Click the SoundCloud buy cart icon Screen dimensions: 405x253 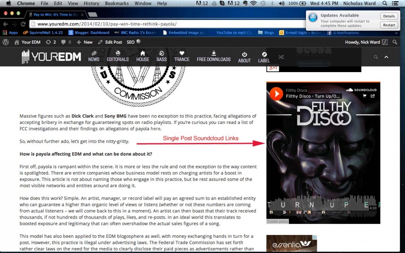pyautogui.click(x=365, y=96)
